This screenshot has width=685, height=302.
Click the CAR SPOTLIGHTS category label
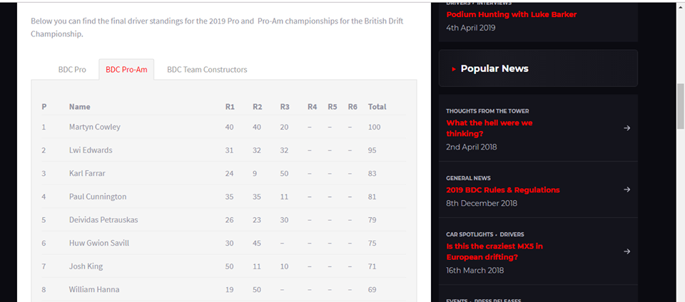pos(470,234)
